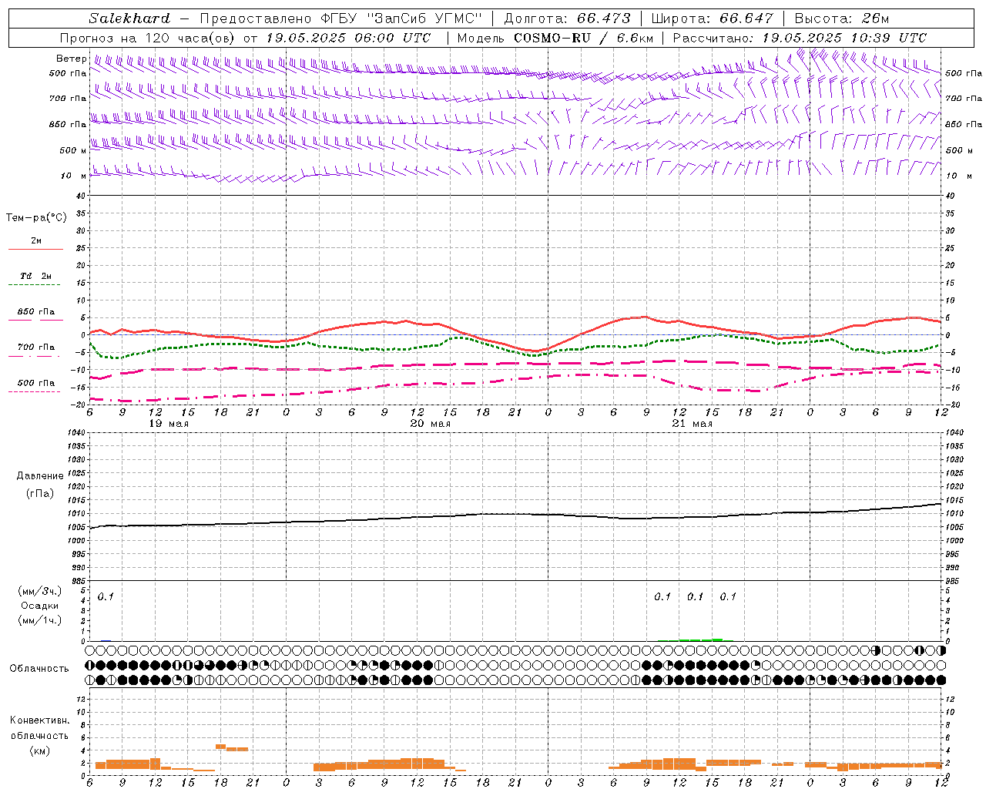Click the (мм/3ч.) precipitation unit label
986x789 pixels.
coord(39,591)
